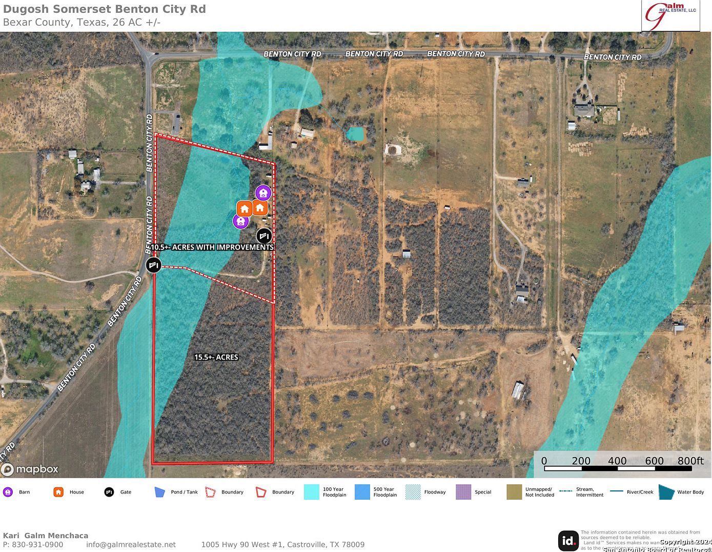Click the Land id logo at bottom right
Image resolution: width=712 pixels, height=552 pixels.
(568, 540)
